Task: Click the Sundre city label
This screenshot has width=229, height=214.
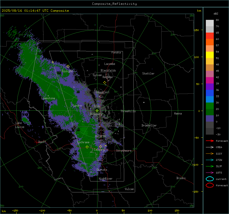Action: point(77,105)
